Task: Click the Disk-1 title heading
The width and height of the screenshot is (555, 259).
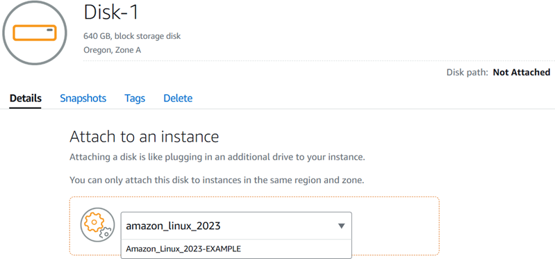Action: tap(111, 12)
